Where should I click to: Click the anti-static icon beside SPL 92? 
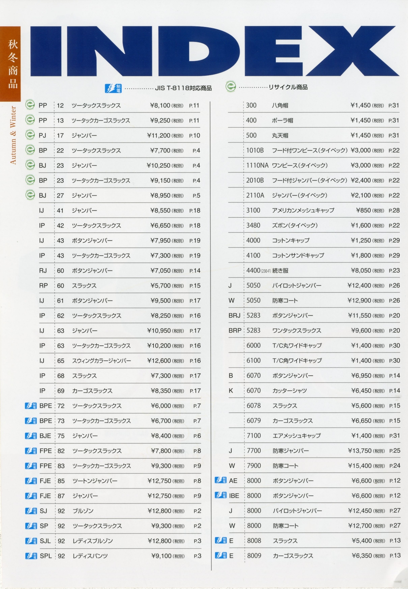tap(31, 555)
